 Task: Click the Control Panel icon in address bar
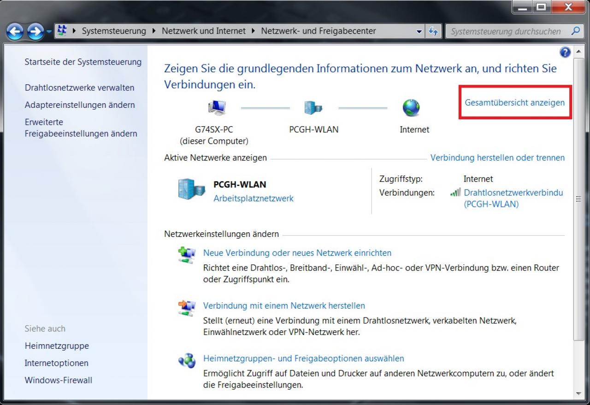pos(61,31)
